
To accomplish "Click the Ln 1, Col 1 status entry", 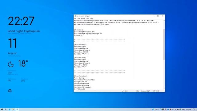I will point(125,91).
